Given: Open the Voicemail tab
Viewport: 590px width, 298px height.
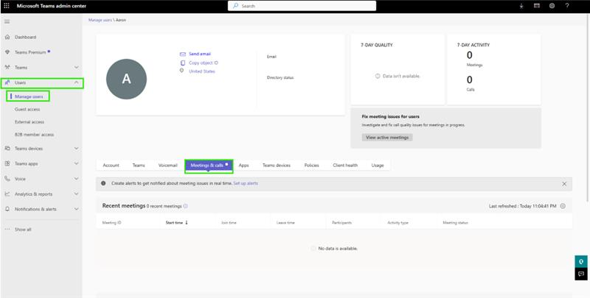Looking at the screenshot, I should pos(168,165).
